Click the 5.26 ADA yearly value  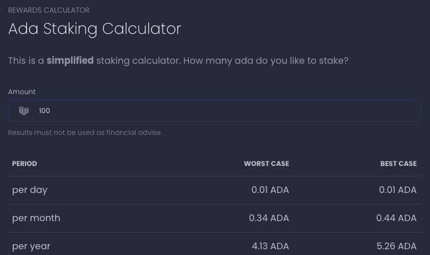[396, 246]
